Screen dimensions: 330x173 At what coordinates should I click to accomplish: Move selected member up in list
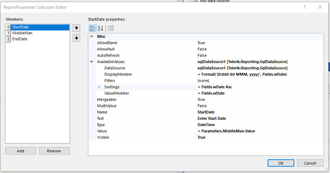click(x=76, y=28)
